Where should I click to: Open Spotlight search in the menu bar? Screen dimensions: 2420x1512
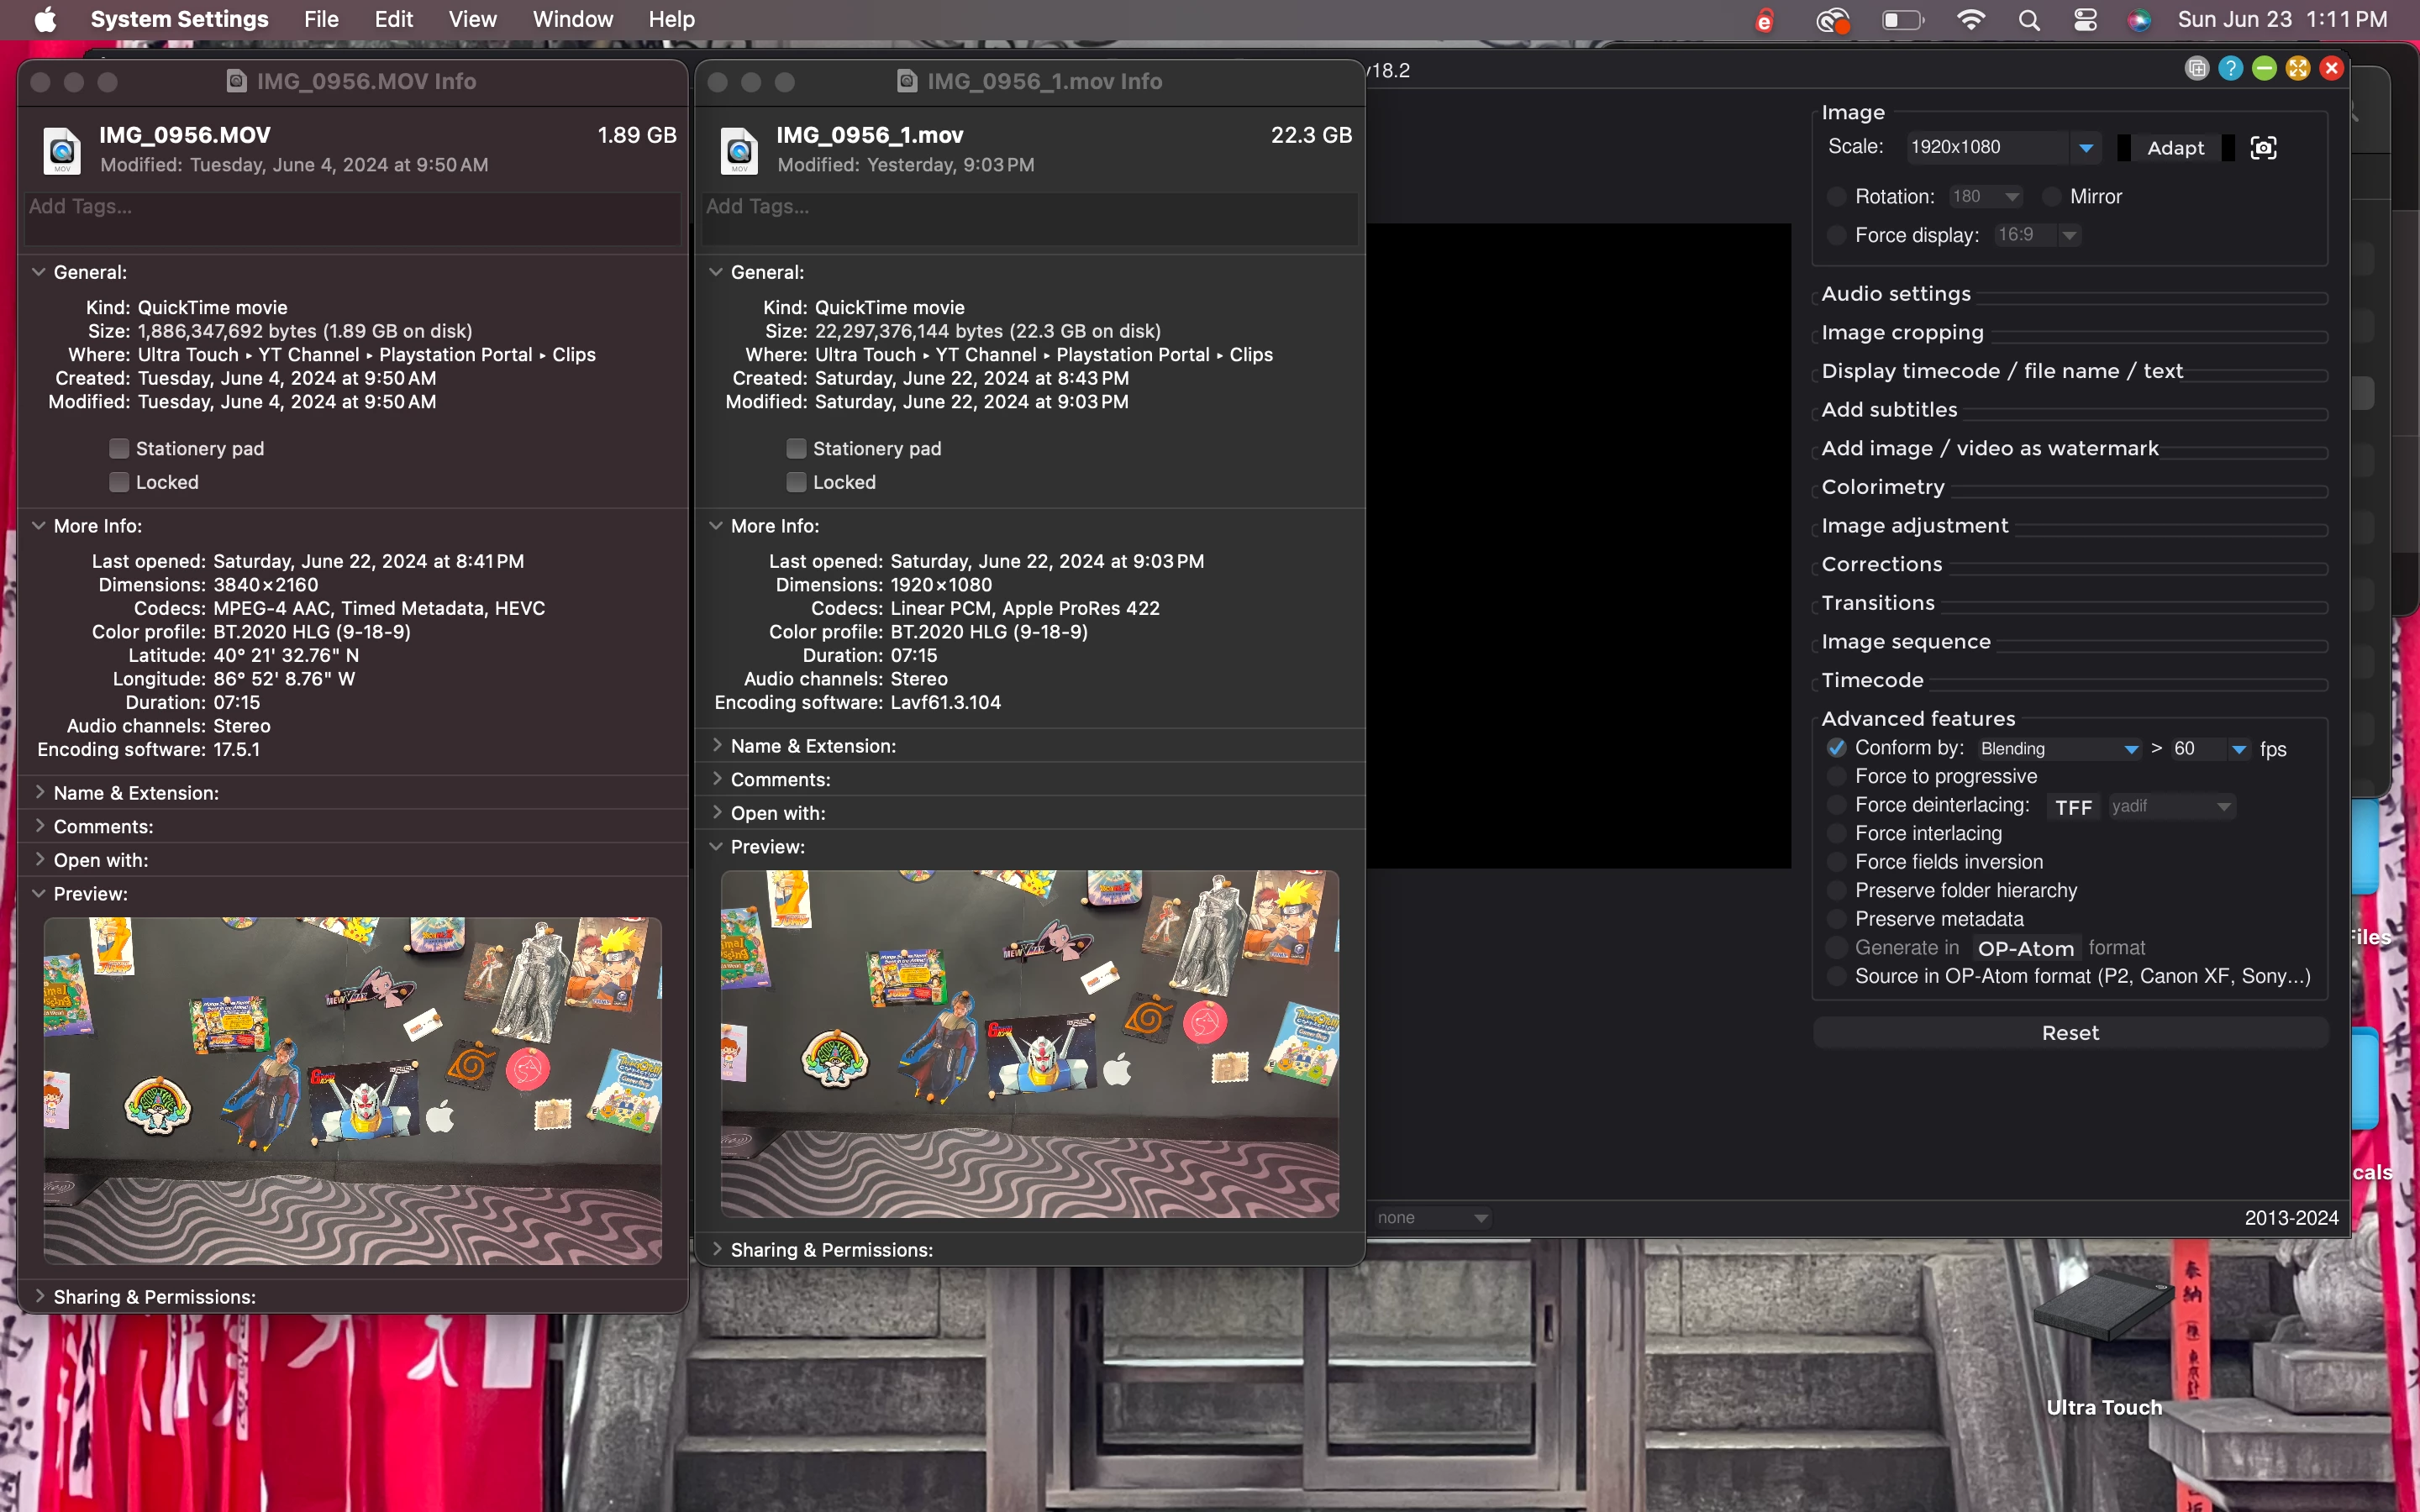(2029, 20)
